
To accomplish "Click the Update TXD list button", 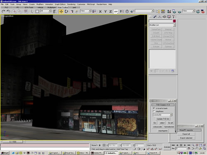I will (x=163, y=119).
